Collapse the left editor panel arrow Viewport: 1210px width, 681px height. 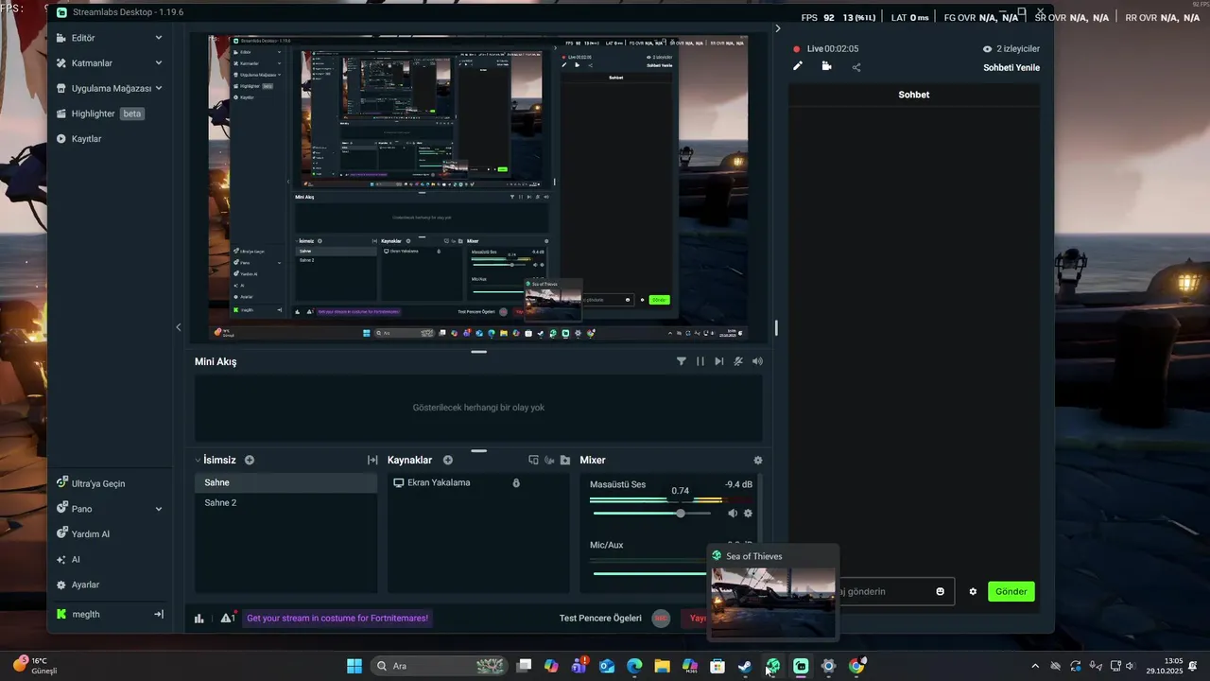tap(179, 327)
